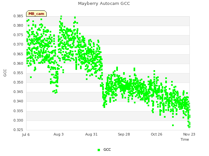
Task: Click the green GCC legend swatch
Action: click(99, 150)
